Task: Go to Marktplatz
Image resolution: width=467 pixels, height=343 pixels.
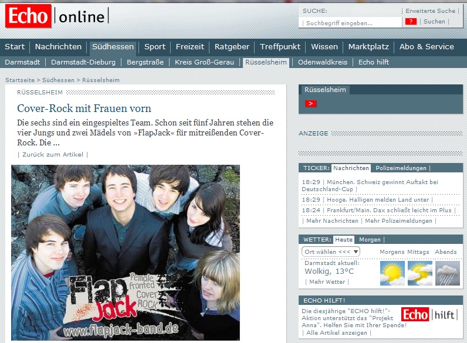Action: point(368,47)
